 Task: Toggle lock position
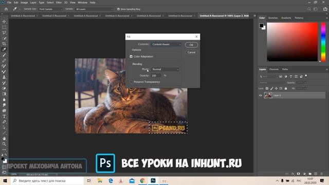(x=277, y=88)
